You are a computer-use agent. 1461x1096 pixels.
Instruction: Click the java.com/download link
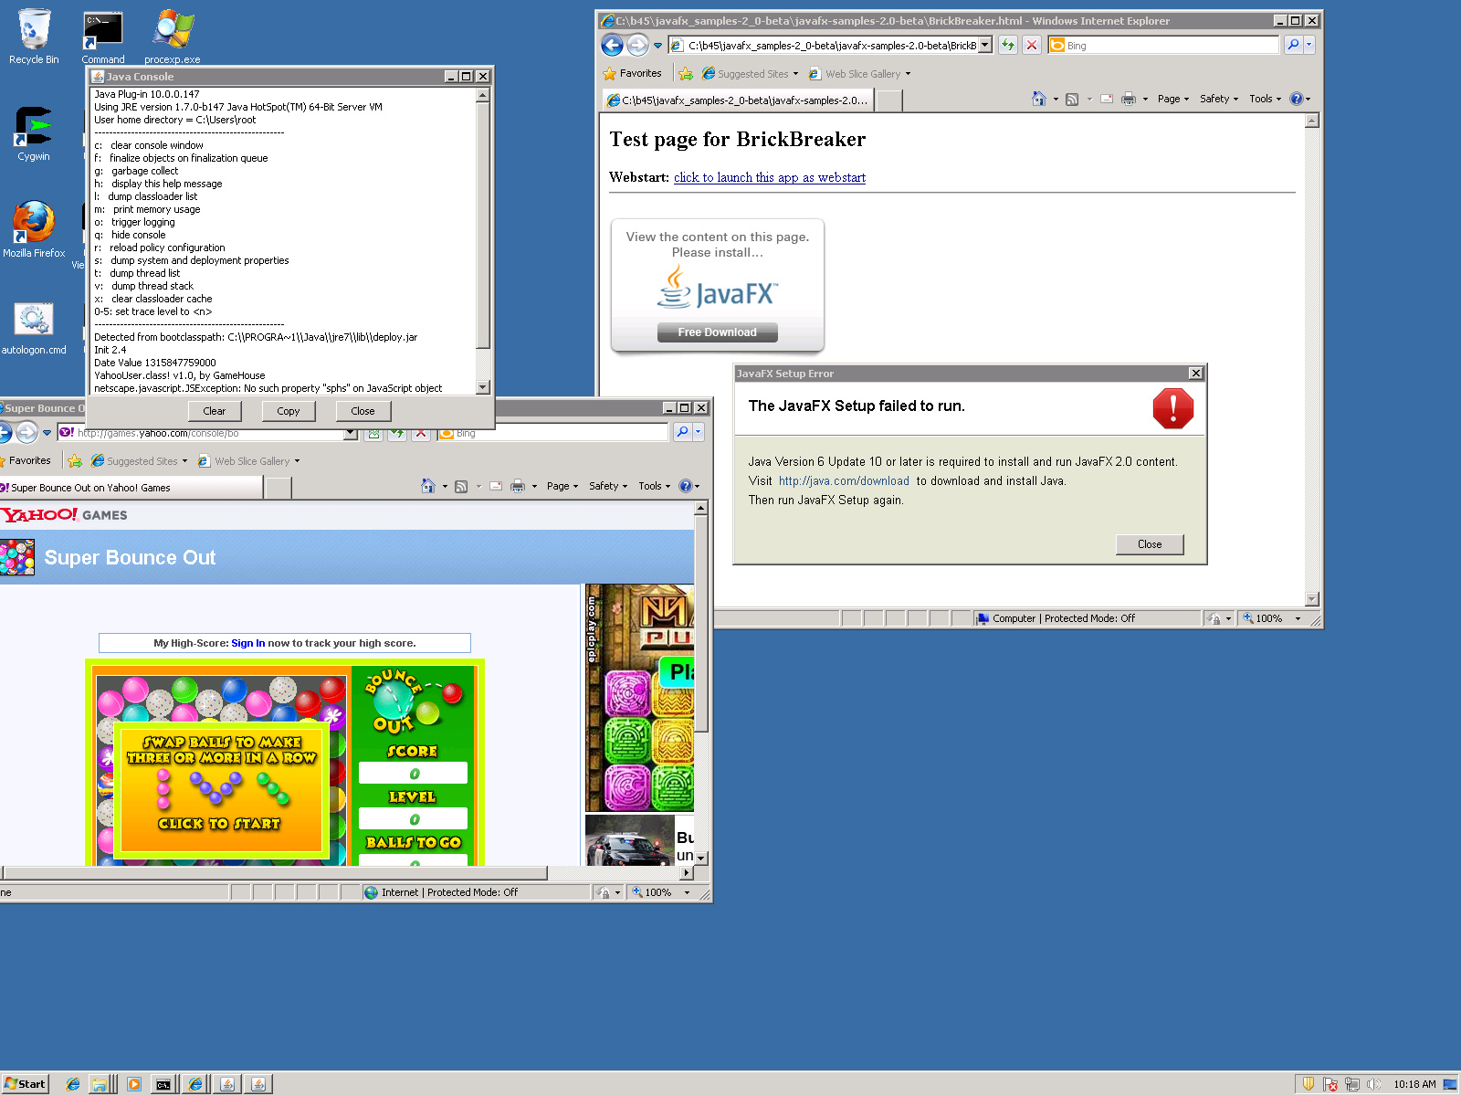(x=844, y=481)
